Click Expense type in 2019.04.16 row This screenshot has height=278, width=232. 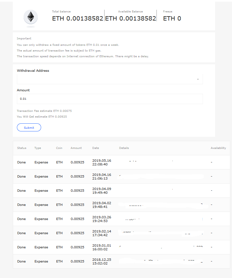(x=41, y=177)
